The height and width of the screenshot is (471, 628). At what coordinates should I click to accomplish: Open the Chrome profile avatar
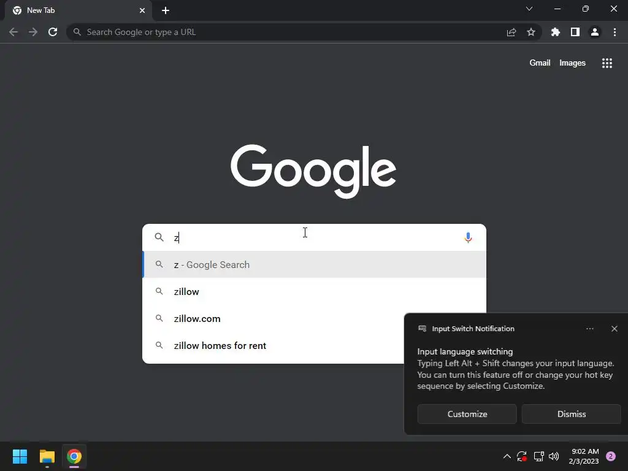click(595, 32)
